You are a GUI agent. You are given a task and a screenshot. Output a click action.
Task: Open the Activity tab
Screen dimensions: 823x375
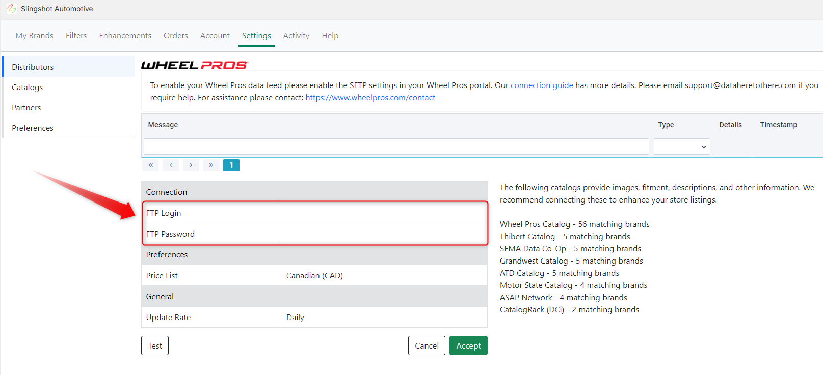click(296, 36)
